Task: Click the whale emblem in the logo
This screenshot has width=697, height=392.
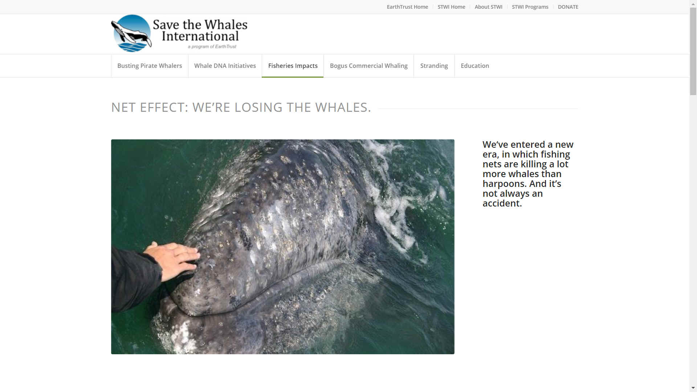Action: [131, 33]
